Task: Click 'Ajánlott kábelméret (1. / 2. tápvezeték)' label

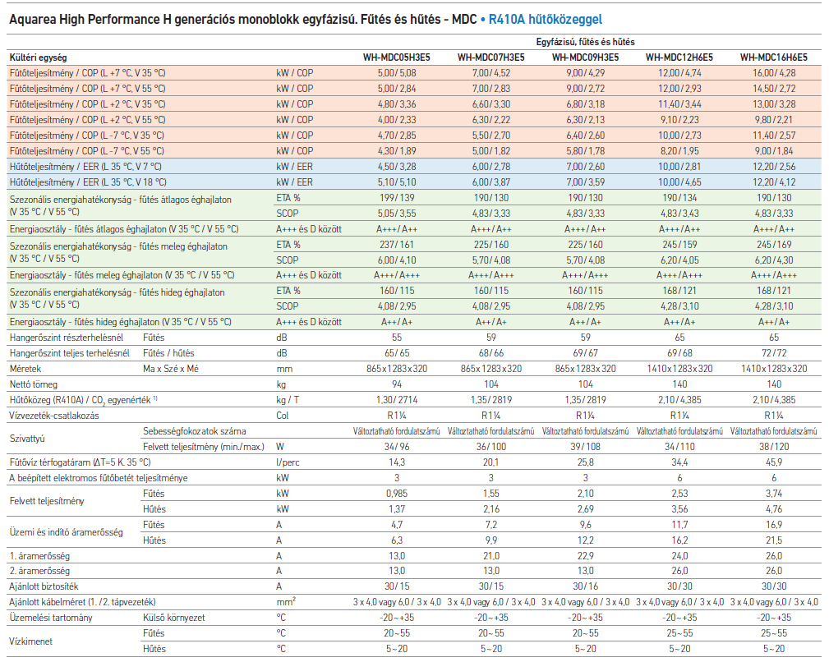Action: (82, 602)
